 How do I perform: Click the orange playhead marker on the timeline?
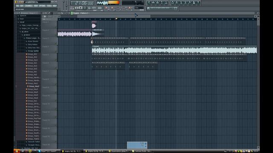point(116,19)
